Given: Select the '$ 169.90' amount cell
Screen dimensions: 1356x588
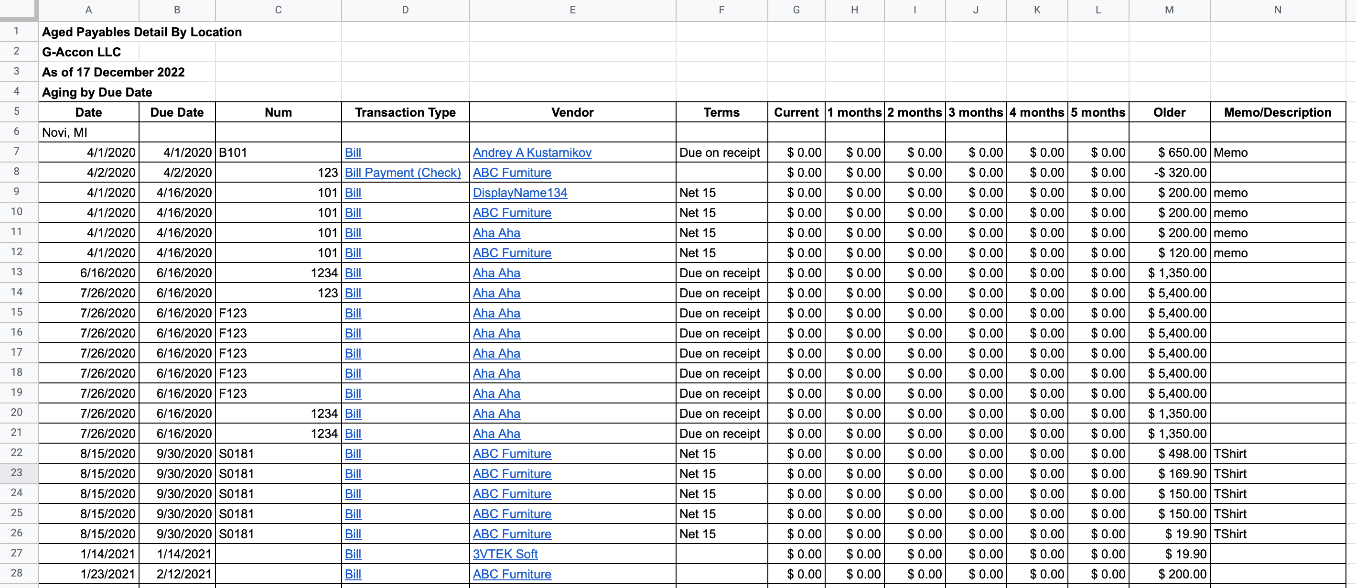Looking at the screenshot, I should pyautogui.click(x=1169, y=473).
